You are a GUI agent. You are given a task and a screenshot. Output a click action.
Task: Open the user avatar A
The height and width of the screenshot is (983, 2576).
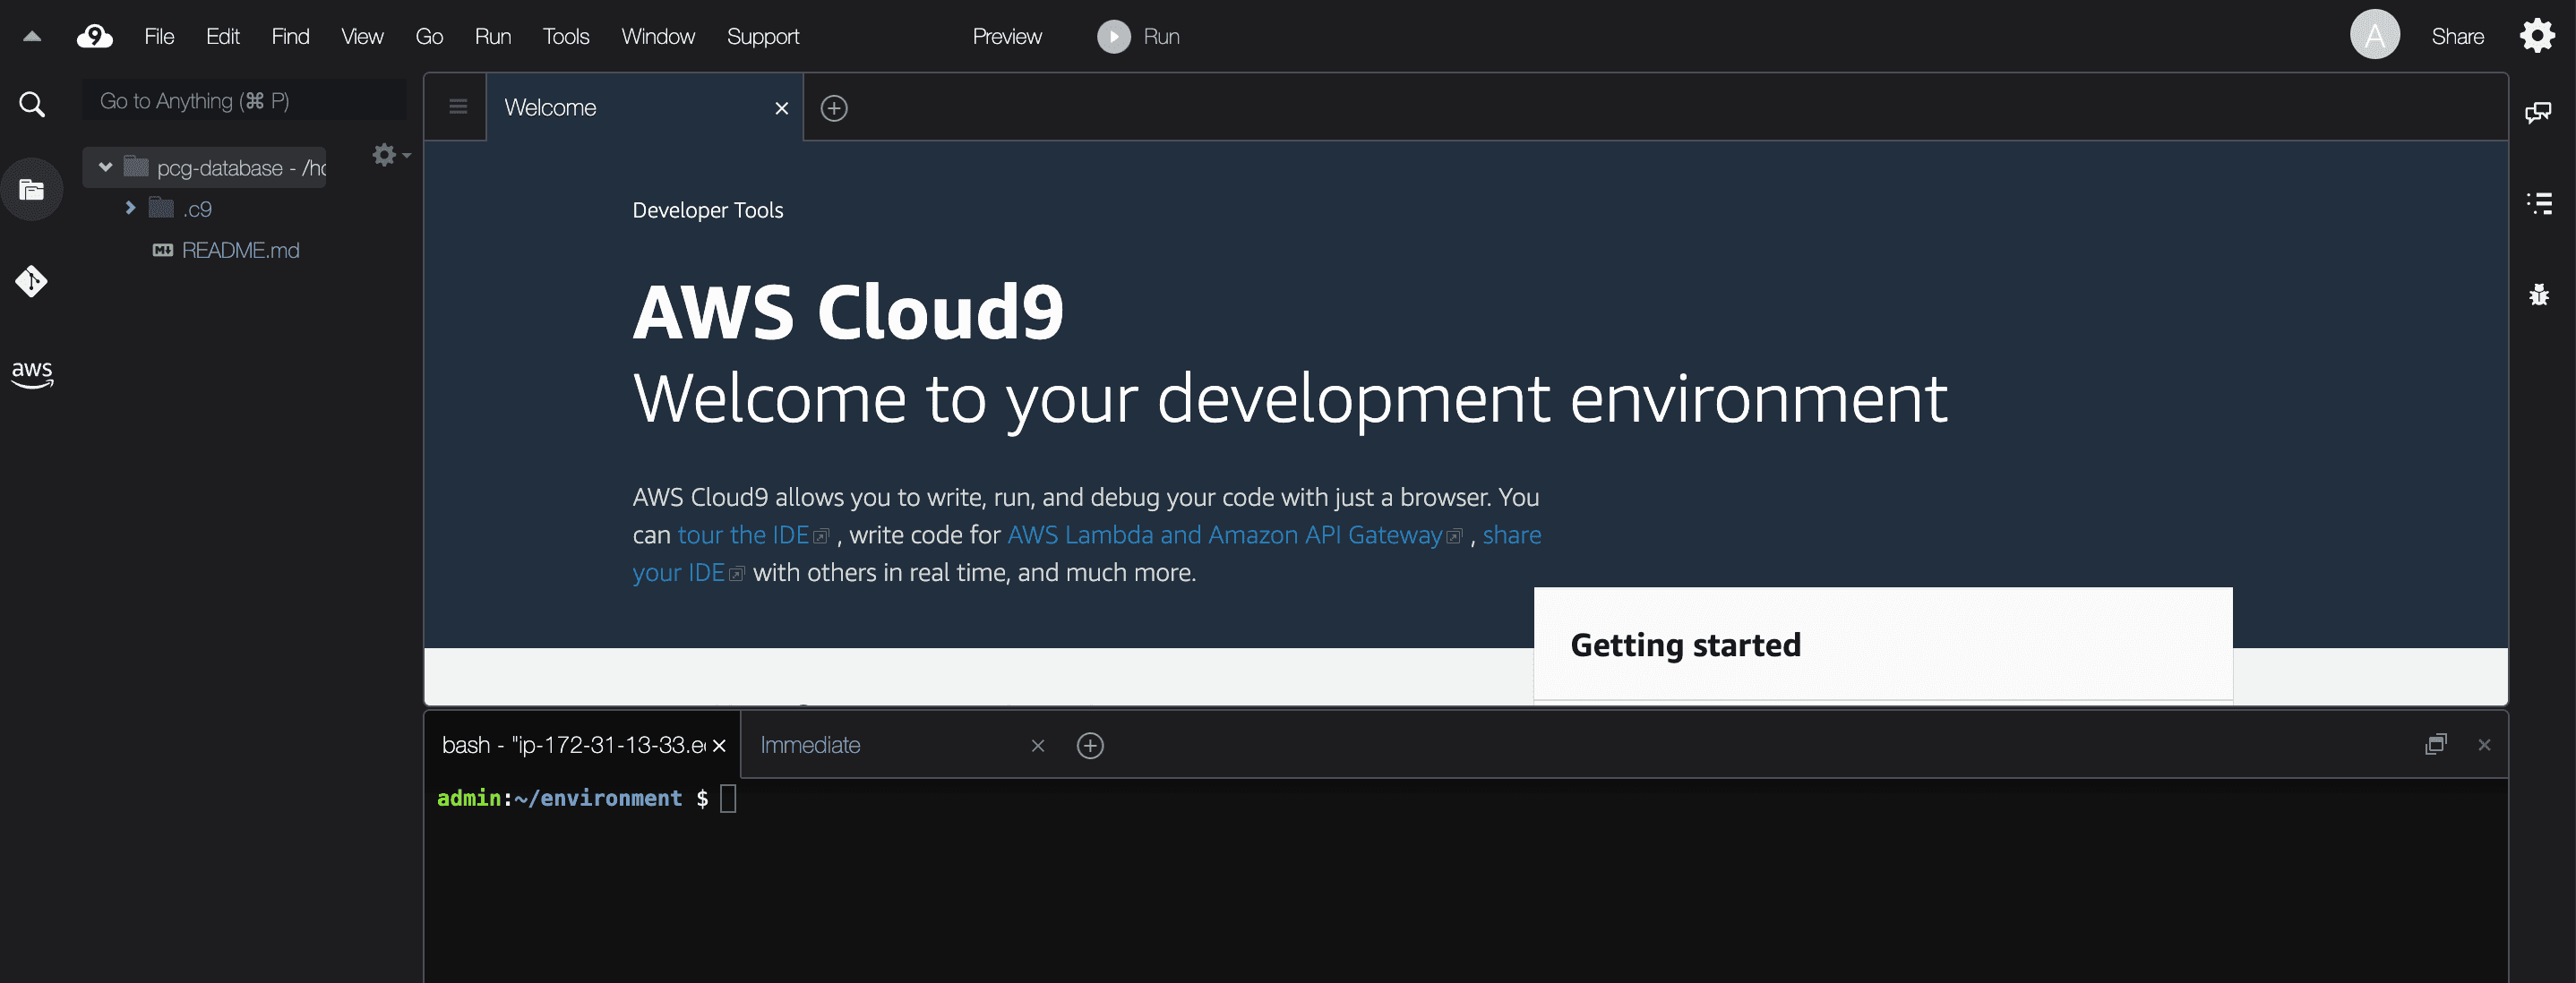pyautogui.click(x=2375, y=35)
